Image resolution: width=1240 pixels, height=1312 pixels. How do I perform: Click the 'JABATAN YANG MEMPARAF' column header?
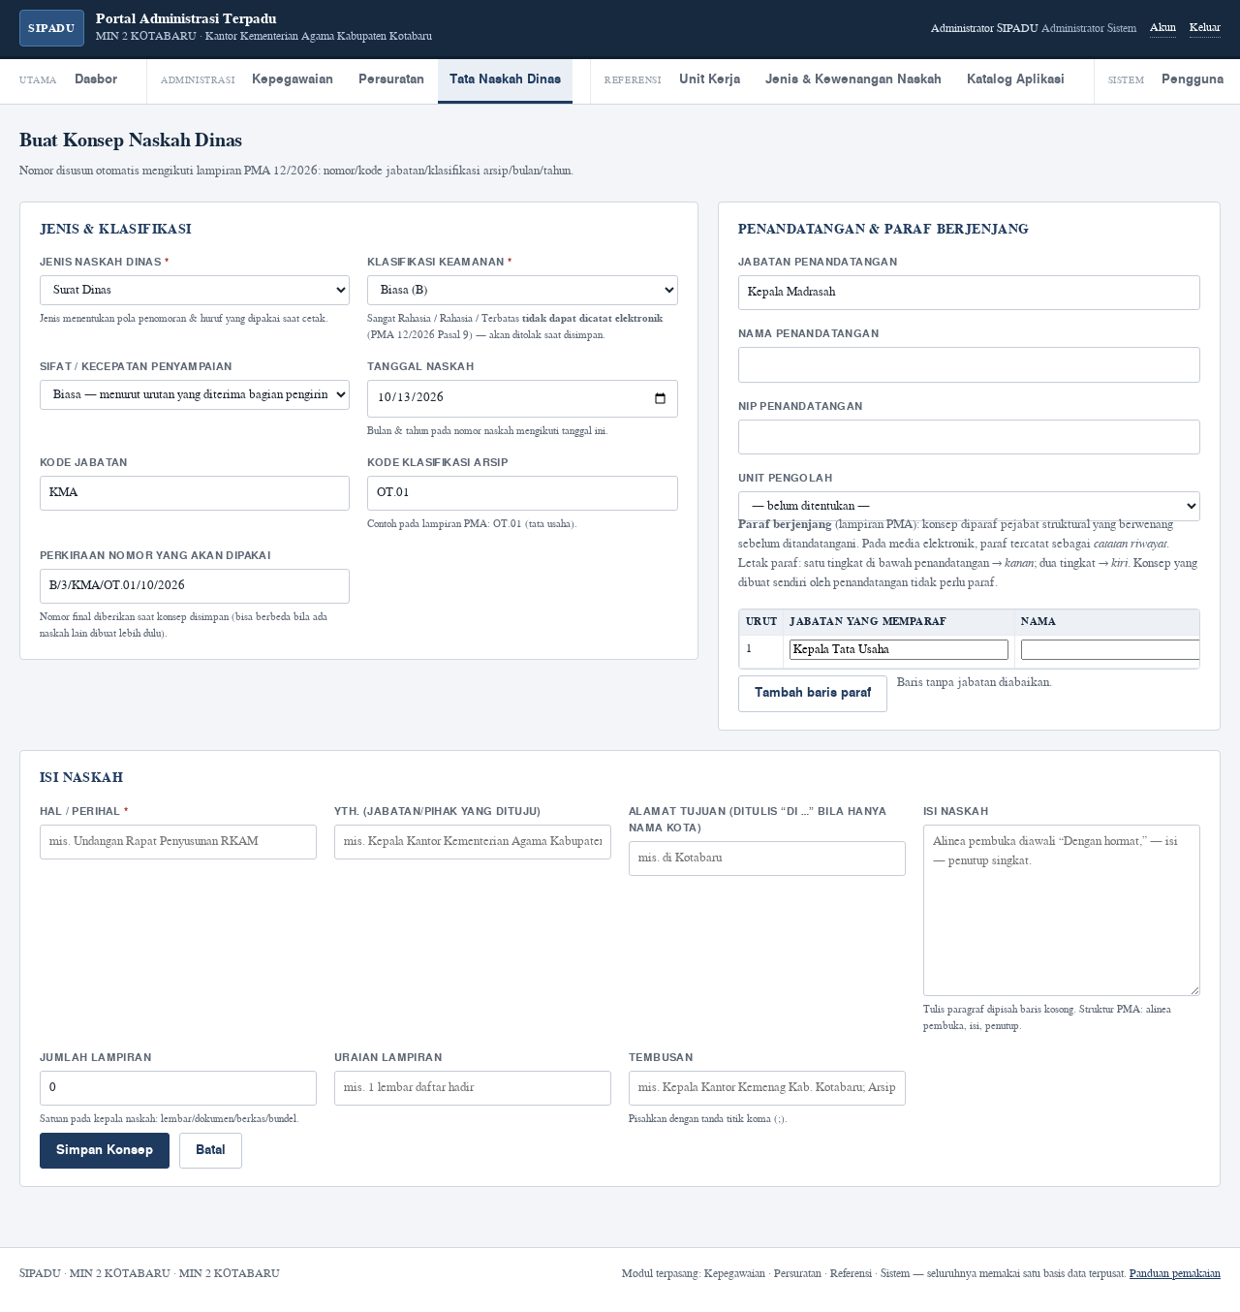point(867,622)
